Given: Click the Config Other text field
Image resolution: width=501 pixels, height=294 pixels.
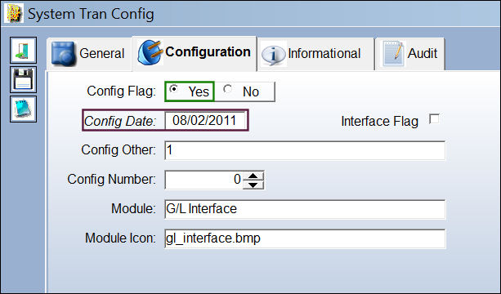Looking at the screenshot, I should [x=305, y=150].
